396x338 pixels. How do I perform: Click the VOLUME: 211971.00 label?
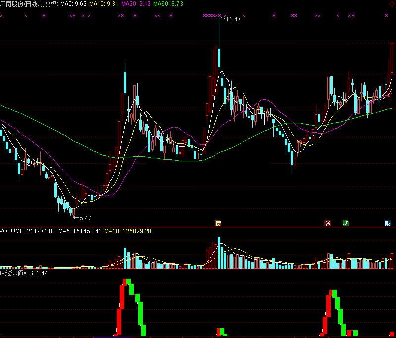(x=28, y=231)
